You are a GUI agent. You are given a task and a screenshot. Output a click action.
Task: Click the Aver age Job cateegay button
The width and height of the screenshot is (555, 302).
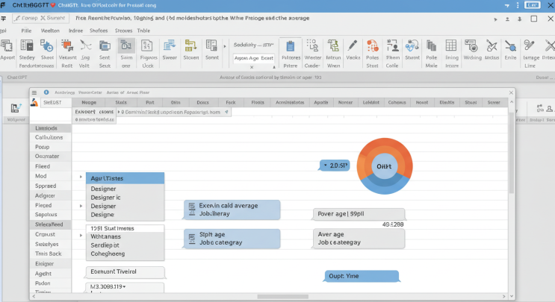coord(359,239)
